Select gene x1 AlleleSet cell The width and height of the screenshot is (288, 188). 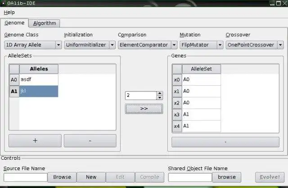201,91
